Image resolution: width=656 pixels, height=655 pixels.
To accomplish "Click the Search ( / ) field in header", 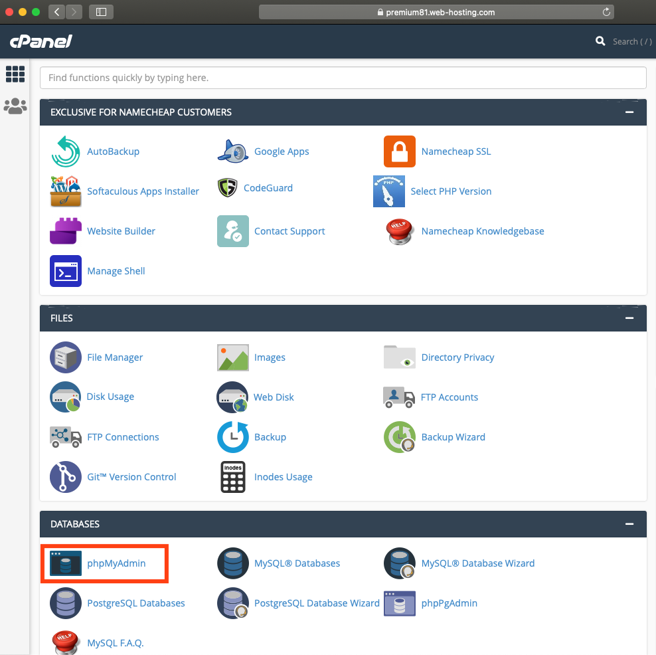I will [x=632, y=41].
